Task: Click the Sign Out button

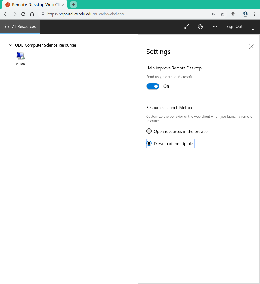Action: coord(234,26)
